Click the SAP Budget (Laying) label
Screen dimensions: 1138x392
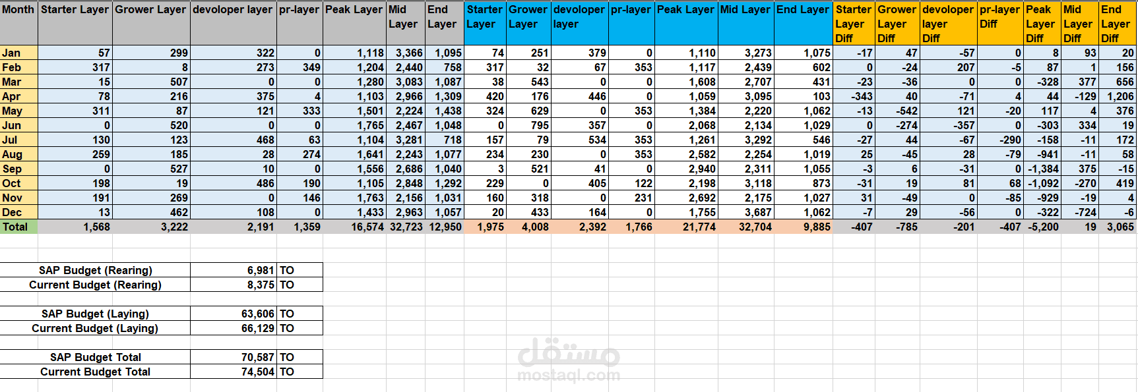[x=95, y=314]
